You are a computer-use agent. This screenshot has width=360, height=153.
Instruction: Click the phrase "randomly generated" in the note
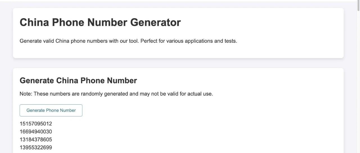tap(104, 94)
